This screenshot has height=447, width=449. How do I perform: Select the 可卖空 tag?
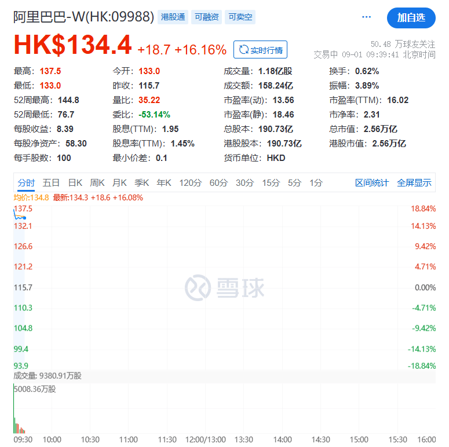tap(240, 17)
